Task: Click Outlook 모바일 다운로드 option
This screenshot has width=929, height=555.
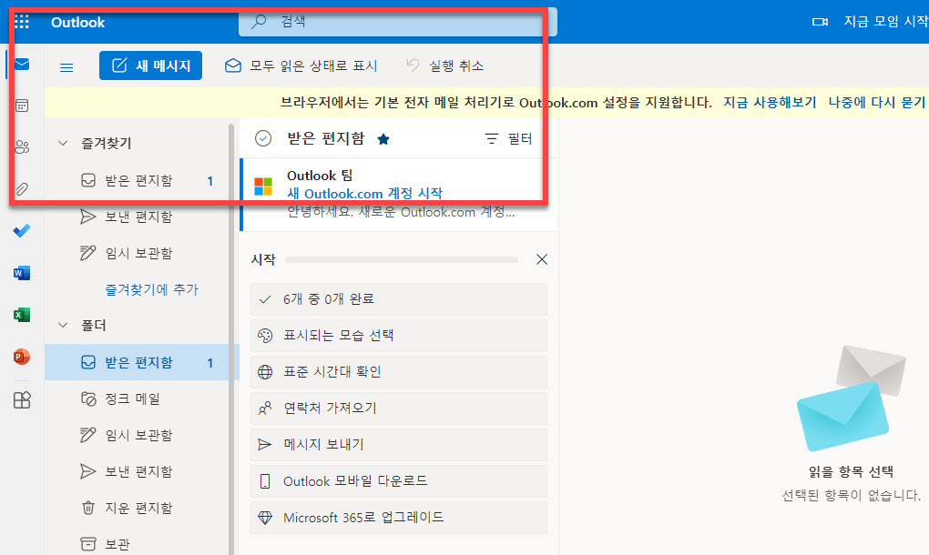Action: tap(399, 481)
